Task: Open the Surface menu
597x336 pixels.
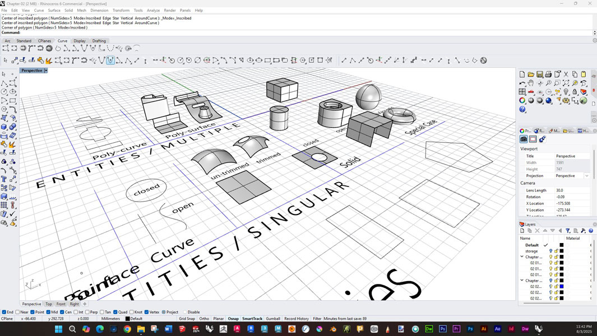Action: [x=54, y=10]
